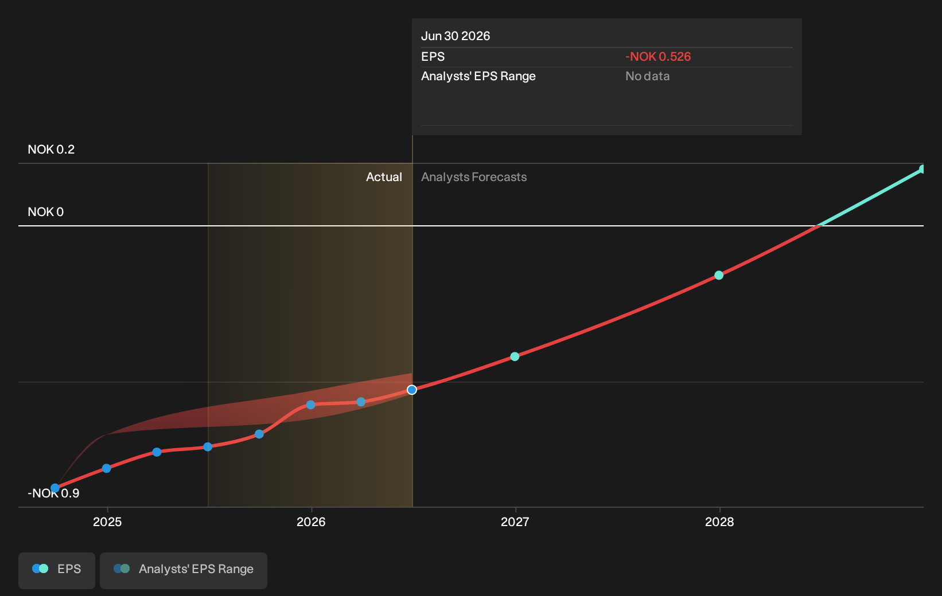Click the 2027 x-axis label
This screenshot has height=596, width=942.
(x=515, y=521)
